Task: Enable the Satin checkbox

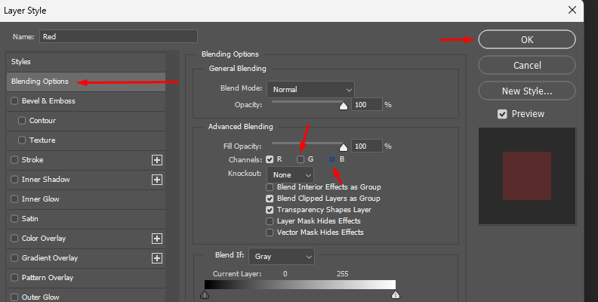Action: (14, 219)
